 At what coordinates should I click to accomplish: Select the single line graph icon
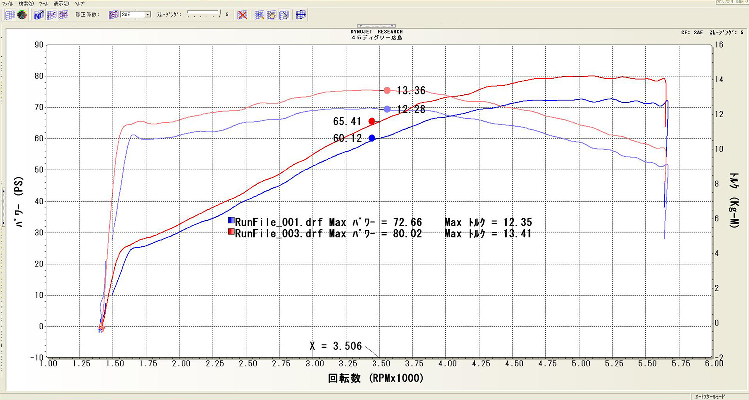coord(51,15)
